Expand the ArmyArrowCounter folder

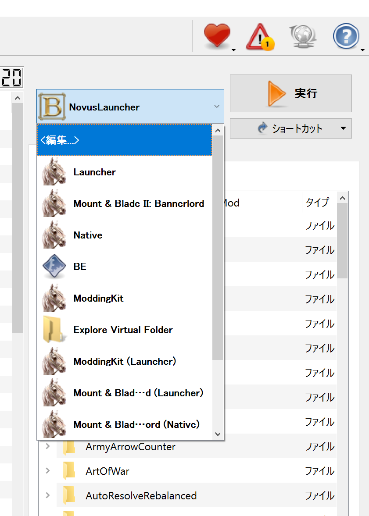(48, 446)
